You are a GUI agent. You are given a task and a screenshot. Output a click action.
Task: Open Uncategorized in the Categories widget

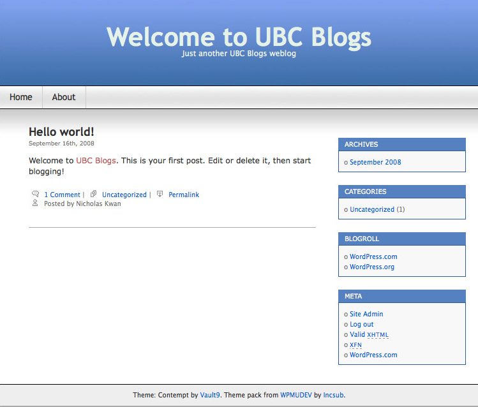click(x=372, y=209)
